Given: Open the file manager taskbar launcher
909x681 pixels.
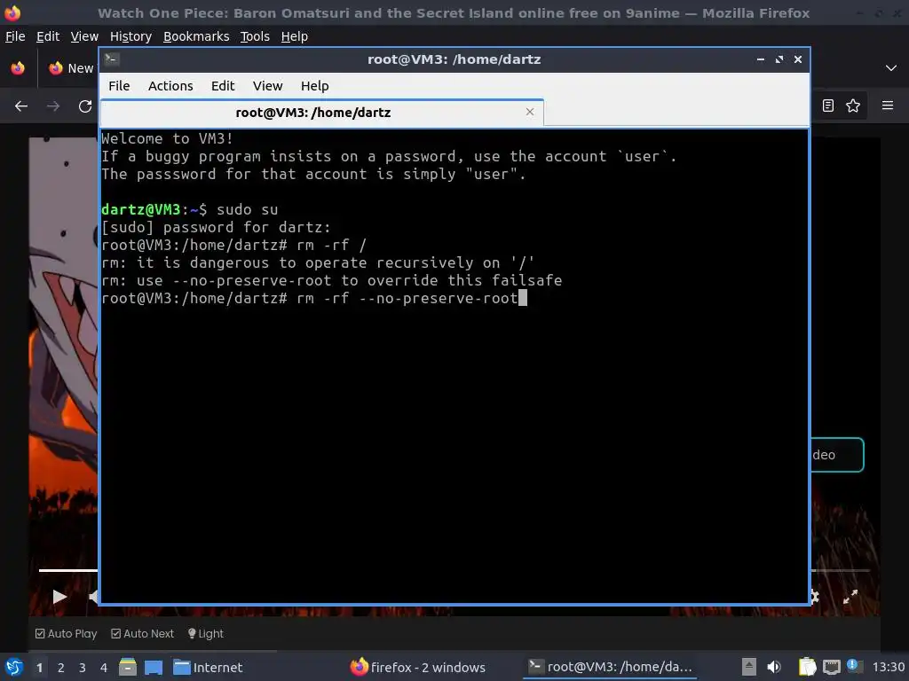Looking at the screenshot, I should pyautogui.click(x=128, y=667).
